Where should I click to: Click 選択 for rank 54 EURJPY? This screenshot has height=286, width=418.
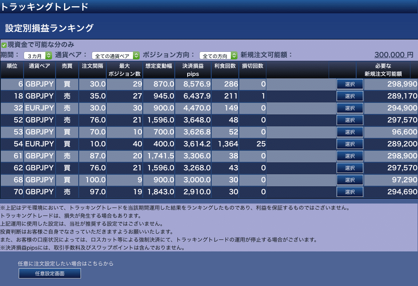[x=350, y=144]
